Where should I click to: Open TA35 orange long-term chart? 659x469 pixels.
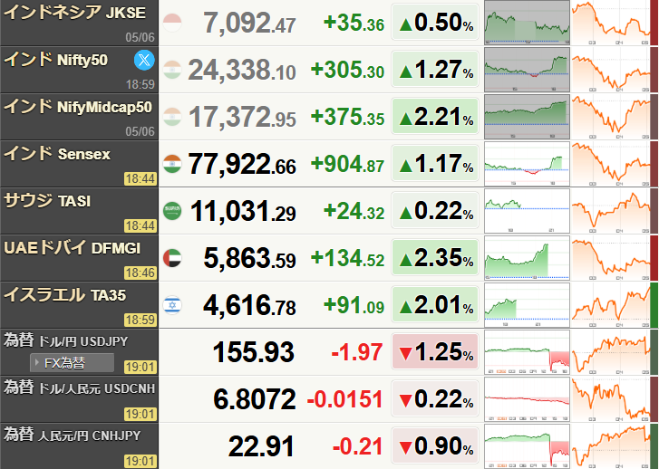611,305
